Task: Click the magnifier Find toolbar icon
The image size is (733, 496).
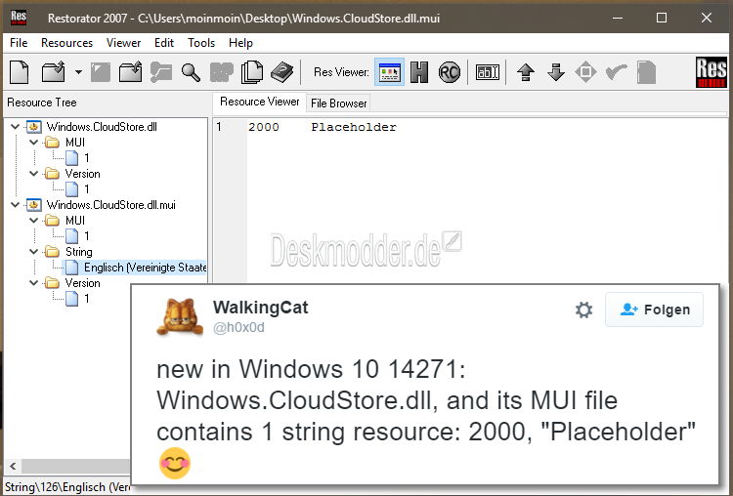Action: click(x=191, y=72)
